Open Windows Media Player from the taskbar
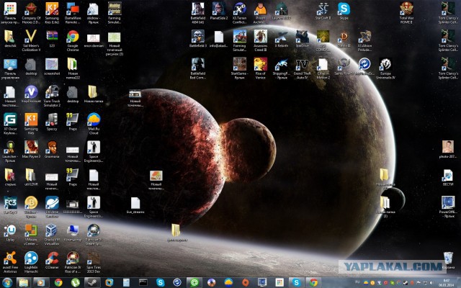Image resolution: width=461 pixels, height=288 pixels. coord(41,283)
